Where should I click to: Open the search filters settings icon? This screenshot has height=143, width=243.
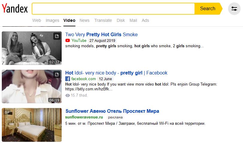point(234,9)
